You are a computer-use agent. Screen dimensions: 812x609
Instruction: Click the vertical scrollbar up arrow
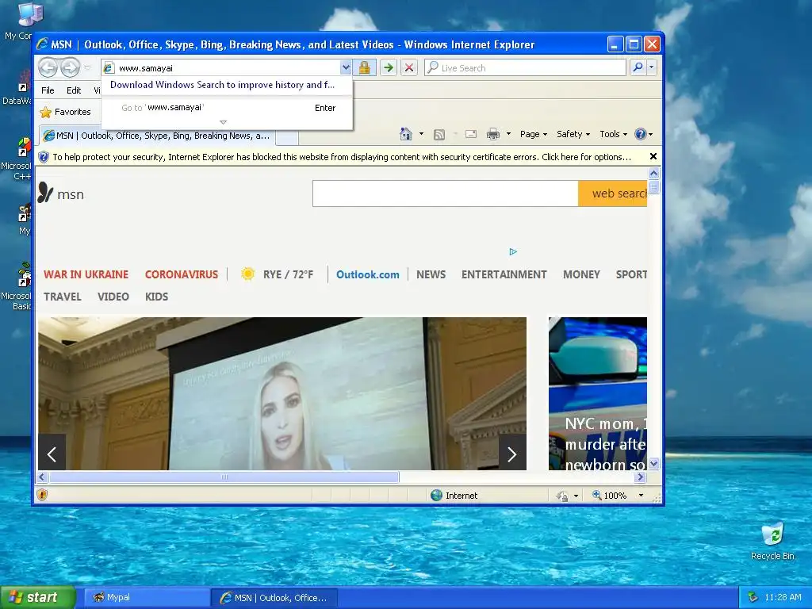[x=653, y=173]
